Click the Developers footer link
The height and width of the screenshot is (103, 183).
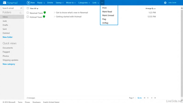pyautogui.click(x=37, y=102)
